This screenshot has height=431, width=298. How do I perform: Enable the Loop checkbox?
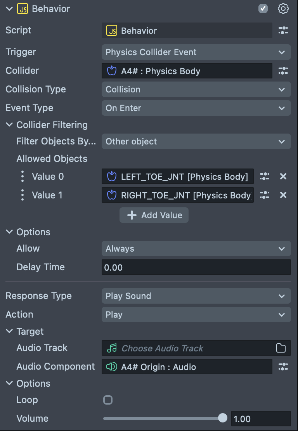click(x=107, y=400)
